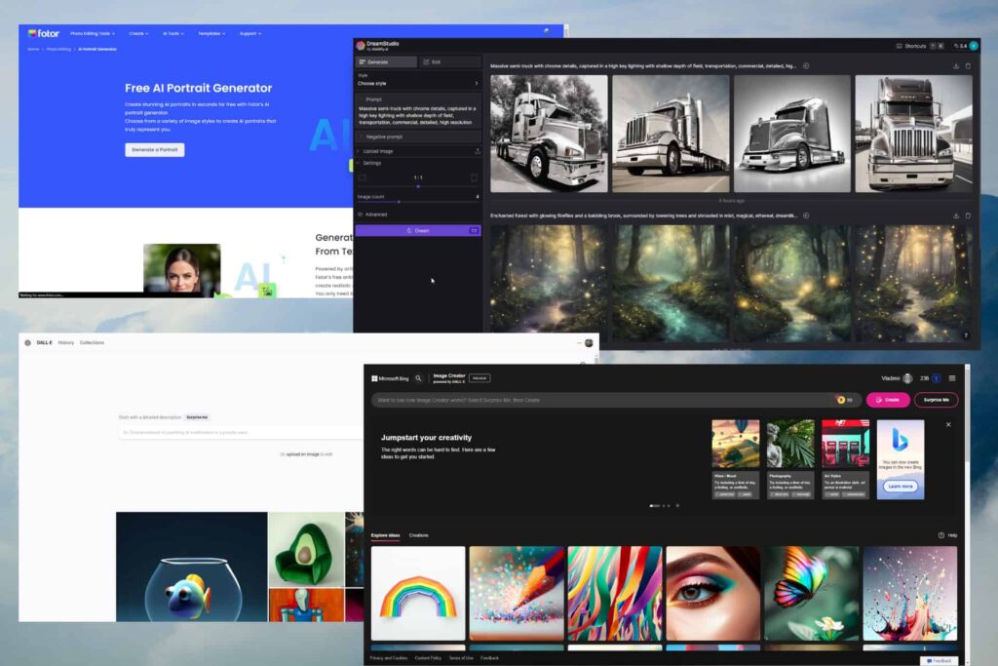The width and height of the screenshot is (998, 666).
Task: Click the DreamStudio logo icon
Action: (x=362, y=45)
